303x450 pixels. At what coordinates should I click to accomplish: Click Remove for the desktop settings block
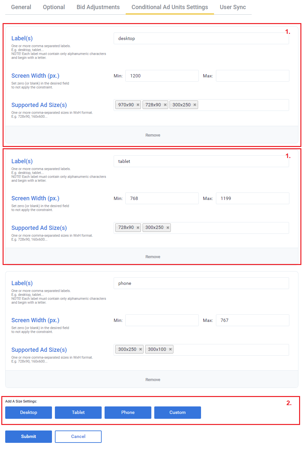153,135
